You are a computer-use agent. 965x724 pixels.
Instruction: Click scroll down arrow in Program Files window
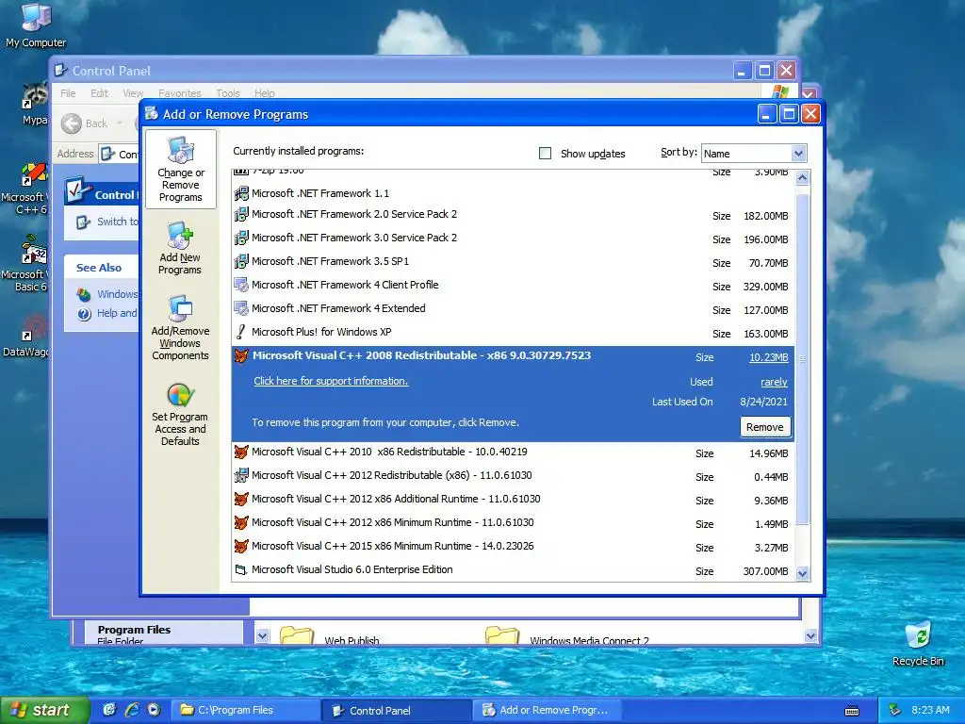[810, 636]
